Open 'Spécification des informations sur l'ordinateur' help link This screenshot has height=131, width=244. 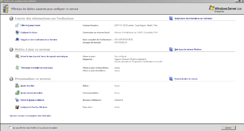click(x=193, y=19)
